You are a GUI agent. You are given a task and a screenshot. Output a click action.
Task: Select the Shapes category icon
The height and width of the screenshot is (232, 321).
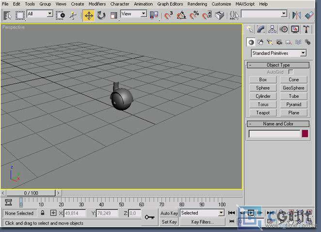[260, 42]
